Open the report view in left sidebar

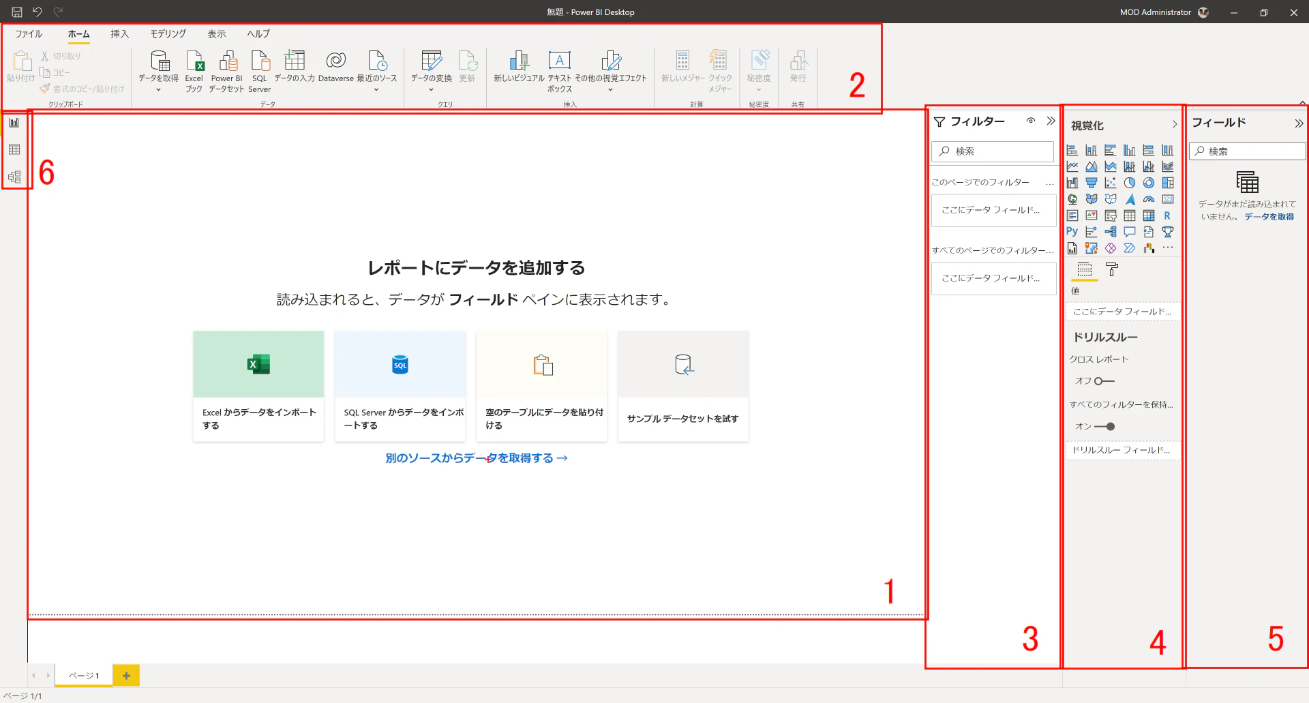pos(14,123)
